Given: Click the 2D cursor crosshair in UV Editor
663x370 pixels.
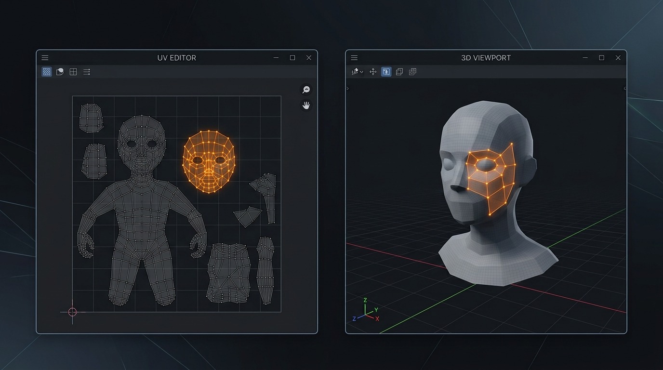Looking at the screenshot, I should pos(72,312).
